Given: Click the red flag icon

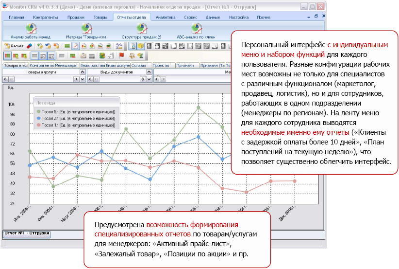Looking at the screenshot, I should click(121, 55).
